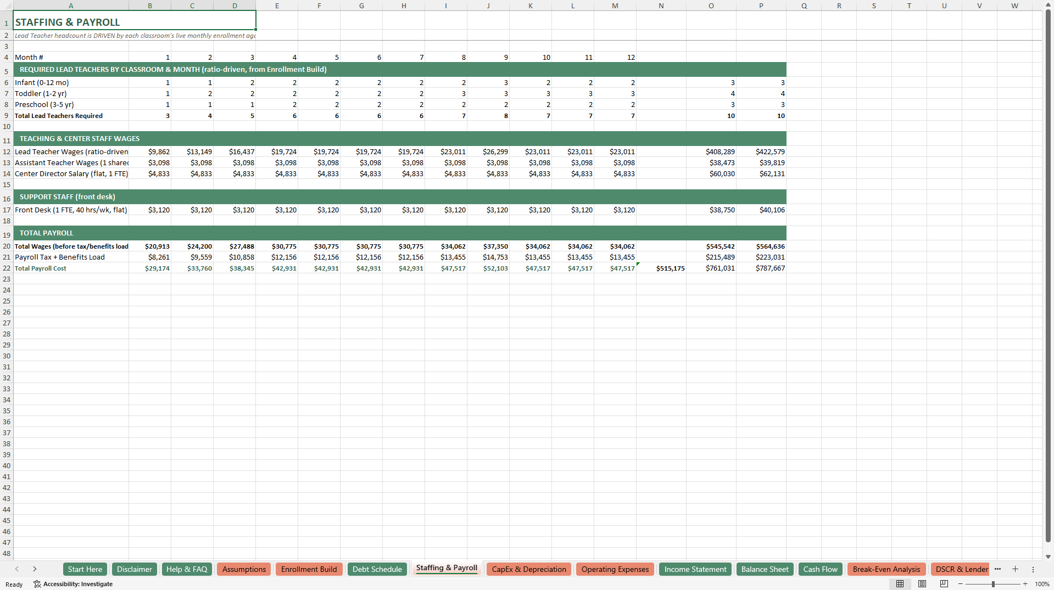Open the Debt Schedule sheet tab
This screenshot has height=590, width=1054.
tap(377, 569)
